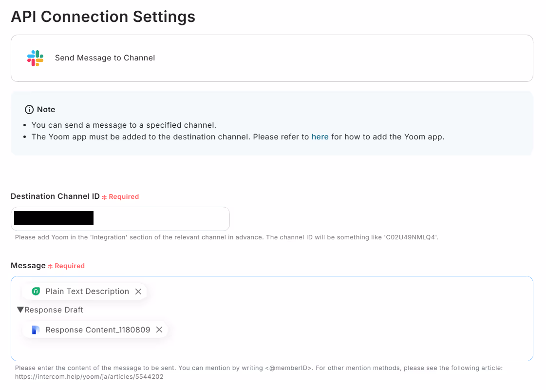The height and width of the screenshot is (390, 546).
Task: Click the Slack logo icon
Action: (x=36, y=58)
